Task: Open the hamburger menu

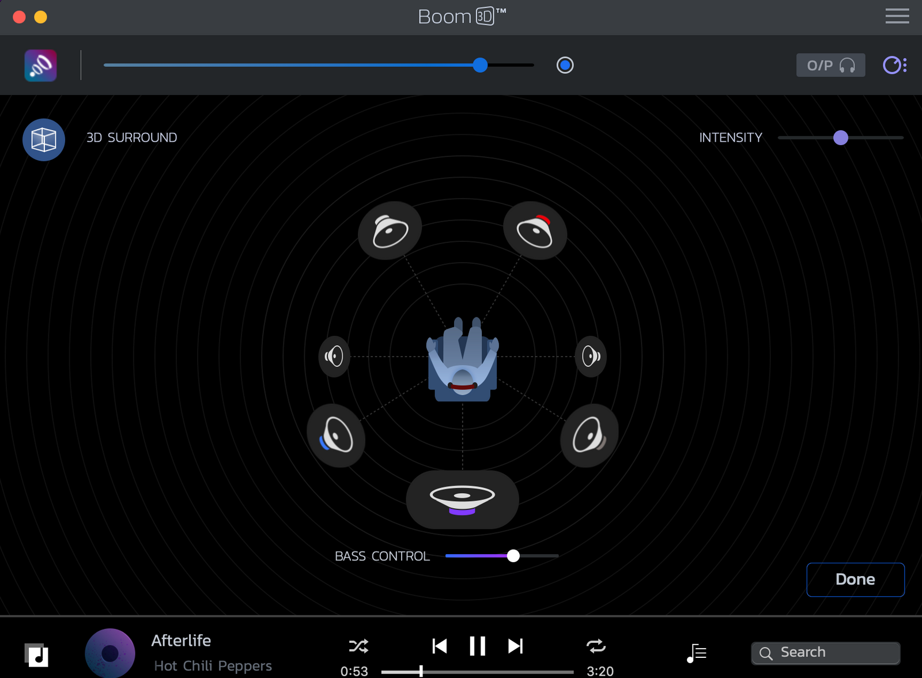Action: 897,16
